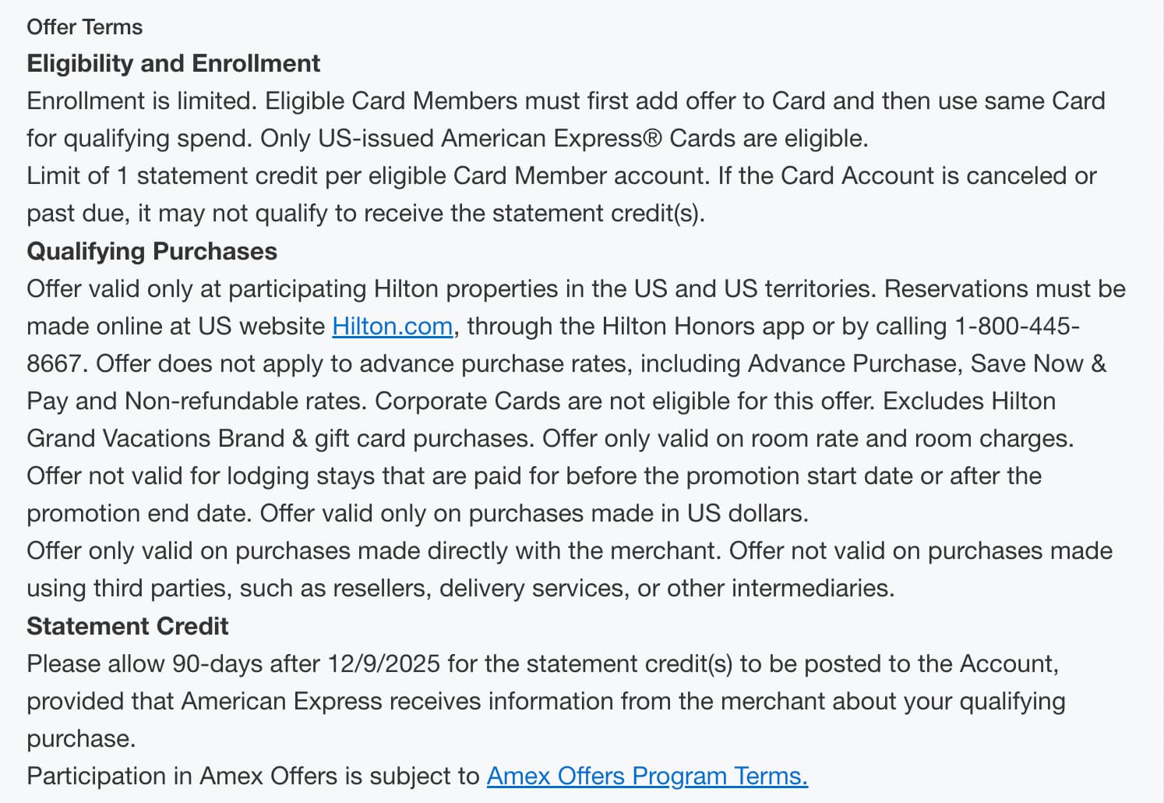Open the Amex Offers Program Terms link
Image resolution: width=1164 pixels, height=803 pixels.
coord(647,776)
